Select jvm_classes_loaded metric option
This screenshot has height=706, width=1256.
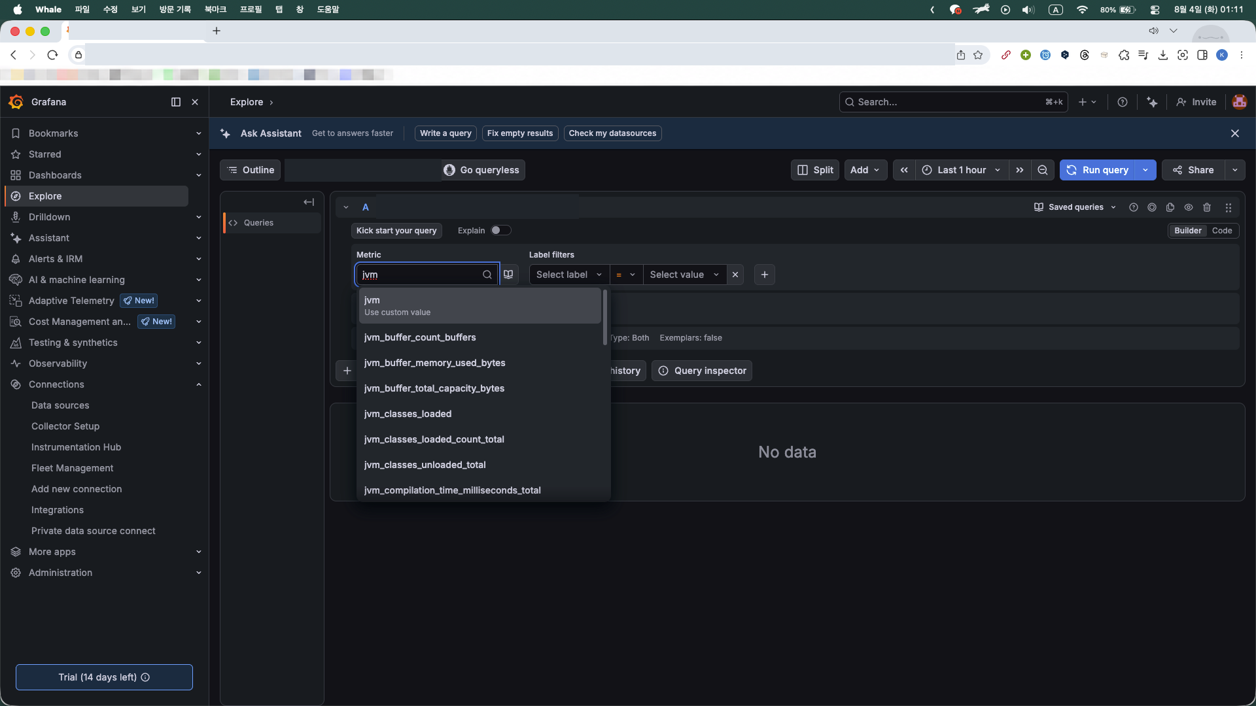(x=480, y=414)
